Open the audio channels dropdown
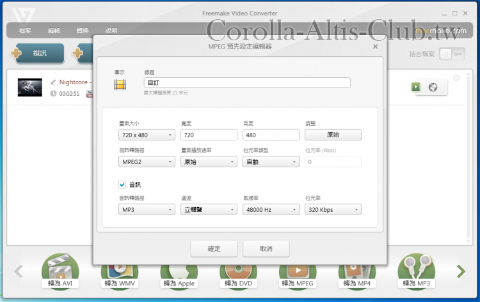This screenshot has height=302, width=480. point(209,209)
